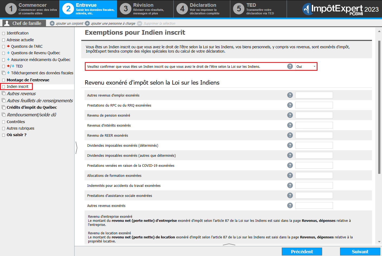Click the ajouter un conjoint link
Screen dimensions: 382x256
pos(70,24)
